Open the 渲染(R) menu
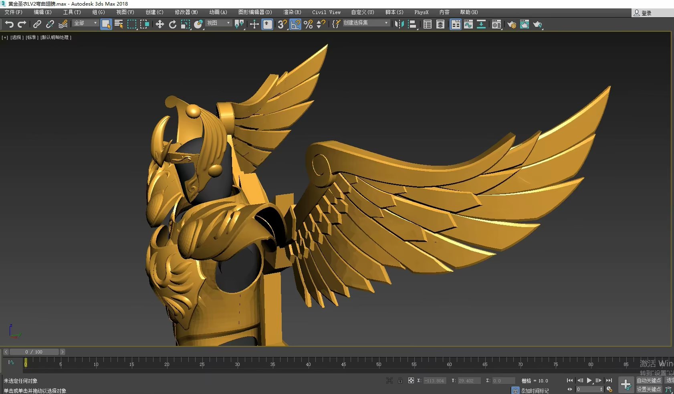The width and height of the screenshot is (674, 394). [292, 12]
